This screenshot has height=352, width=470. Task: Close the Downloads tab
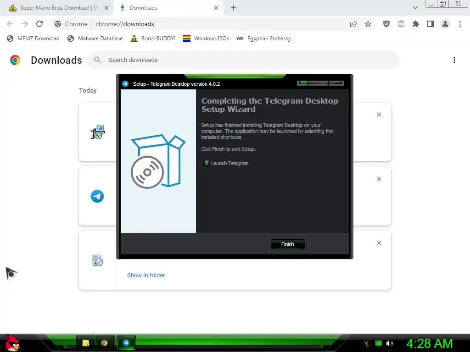[216, 8]
